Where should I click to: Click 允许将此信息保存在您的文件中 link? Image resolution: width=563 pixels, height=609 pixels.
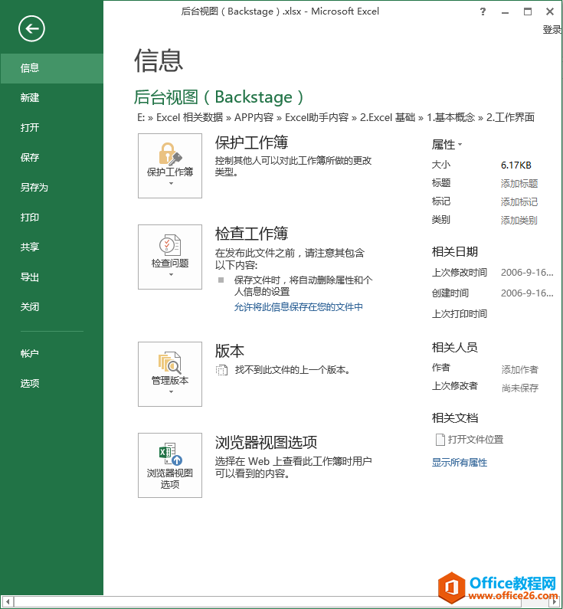point(298,307)
